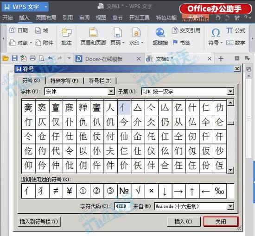This screenshot has width=255, height=236.
Task: Switch to the 特殊字符(P) dialog tab
Action: pyautogui.click(x=64, y=81)
